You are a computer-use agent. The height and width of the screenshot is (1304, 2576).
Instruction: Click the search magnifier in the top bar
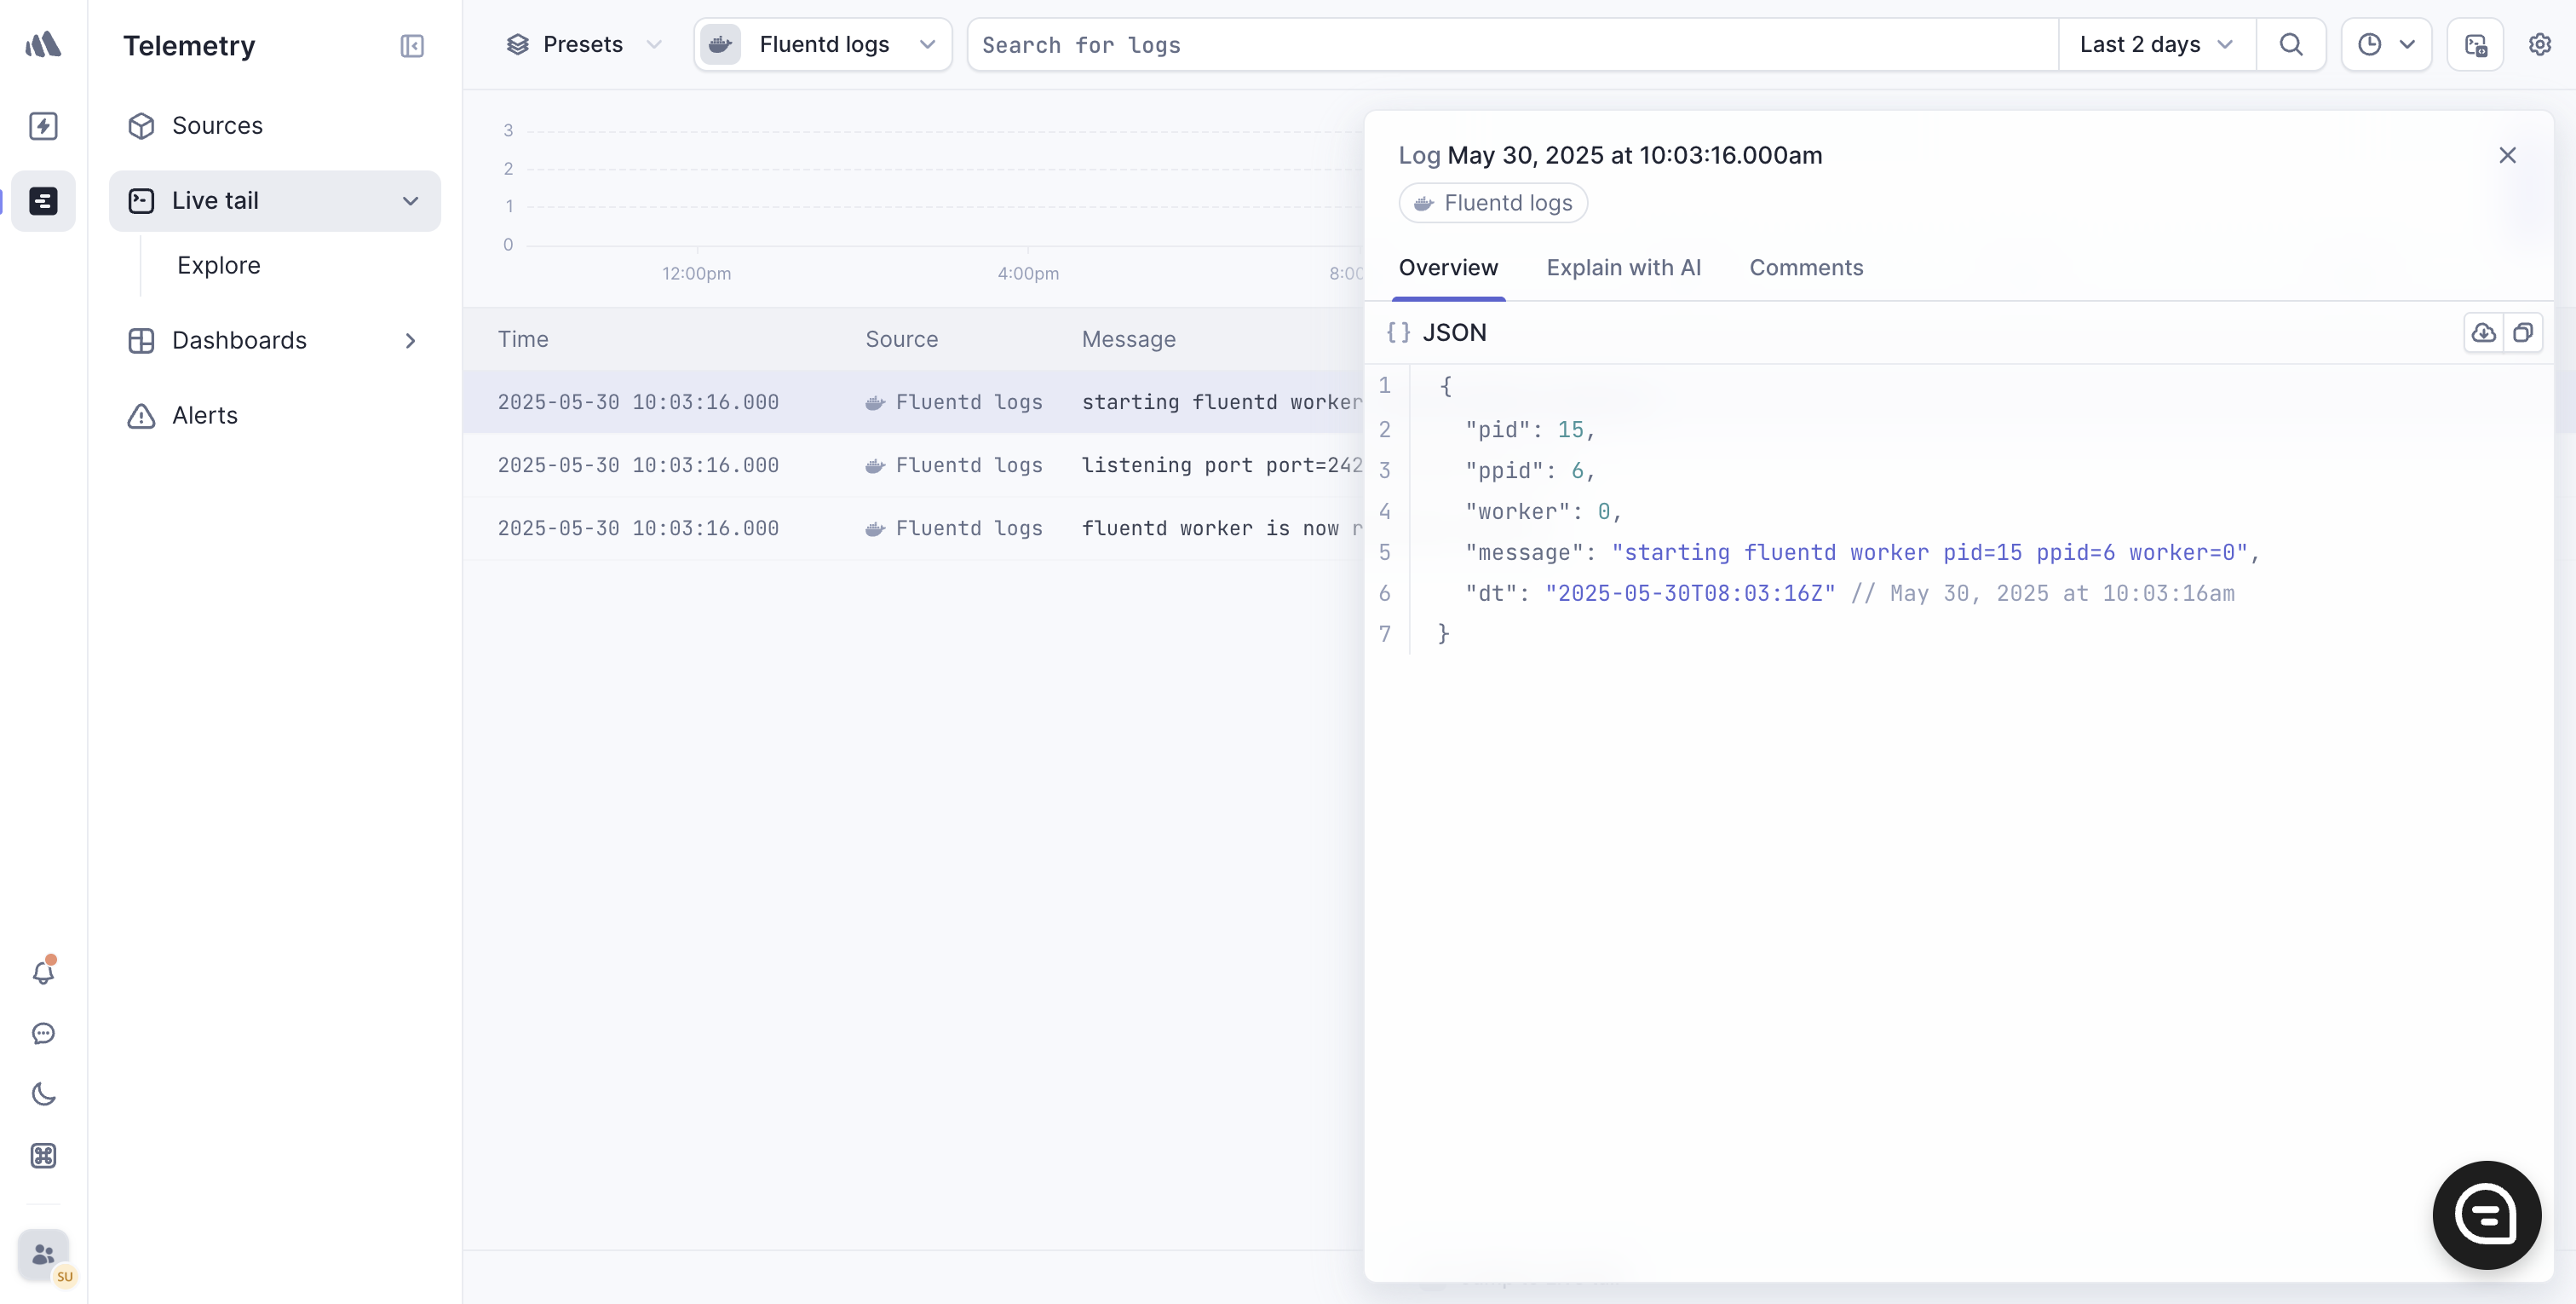click(2291, 44)
